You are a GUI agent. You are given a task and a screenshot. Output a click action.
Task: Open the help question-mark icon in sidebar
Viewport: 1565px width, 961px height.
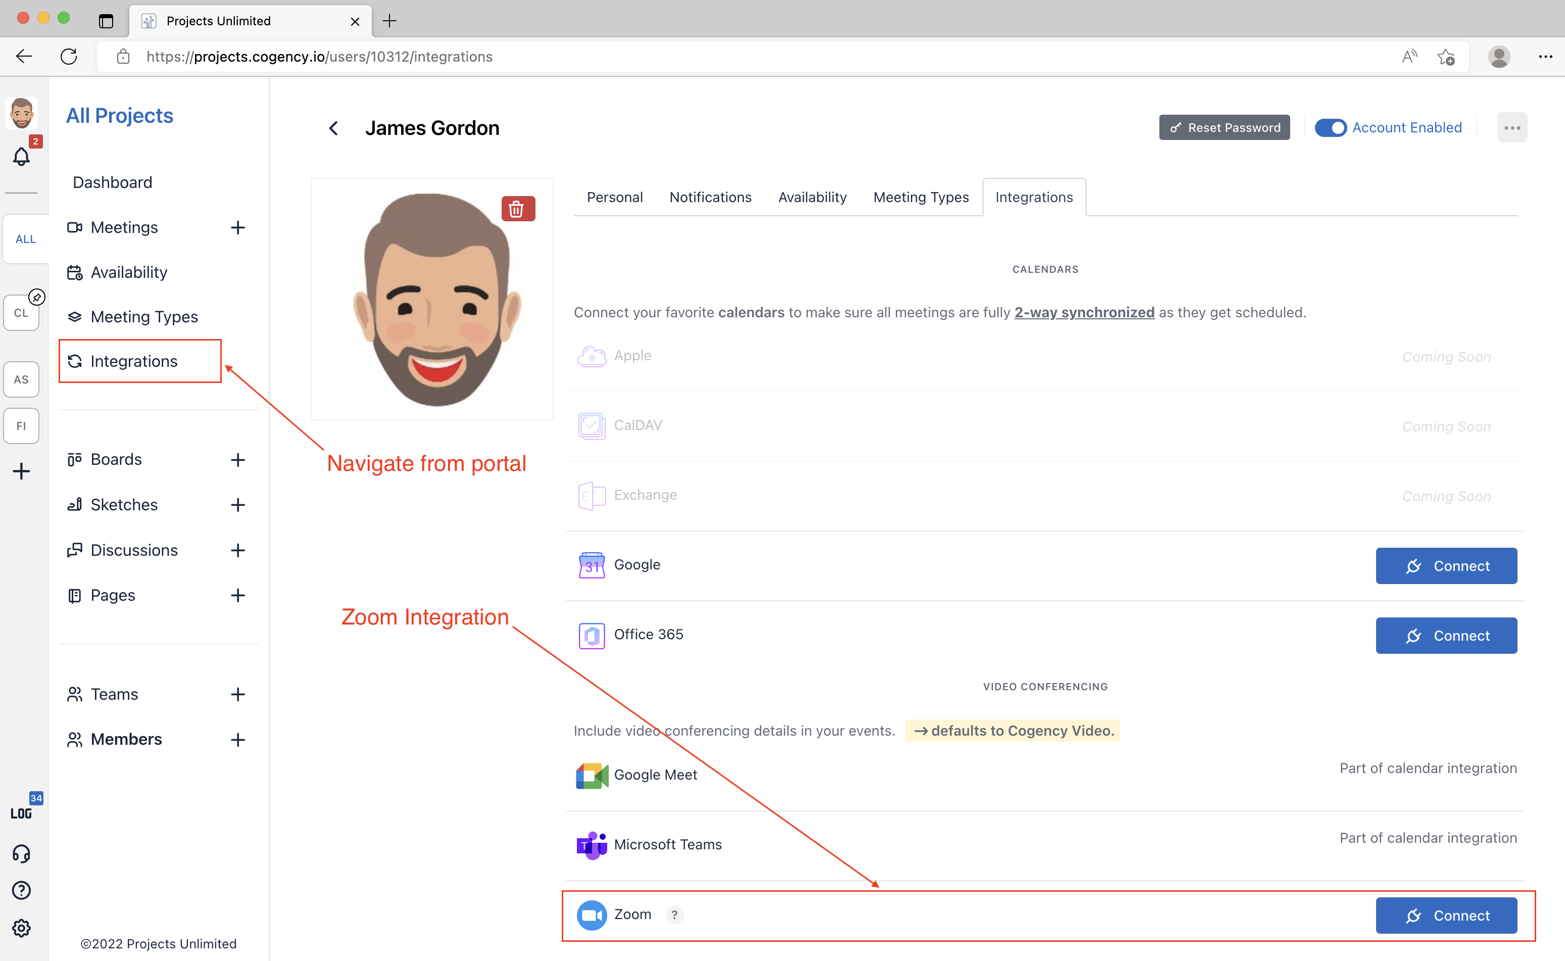pyautogui.click(x=21, y=890)
